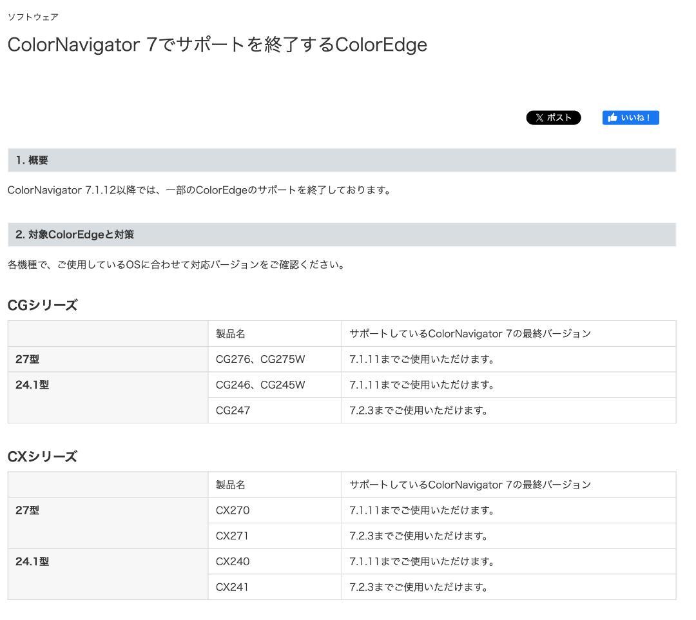The image size is (696, 620).
Task: Click the page title ColorNavigator 7でサポートを終了するColorEdge
Action: [217, 45]
